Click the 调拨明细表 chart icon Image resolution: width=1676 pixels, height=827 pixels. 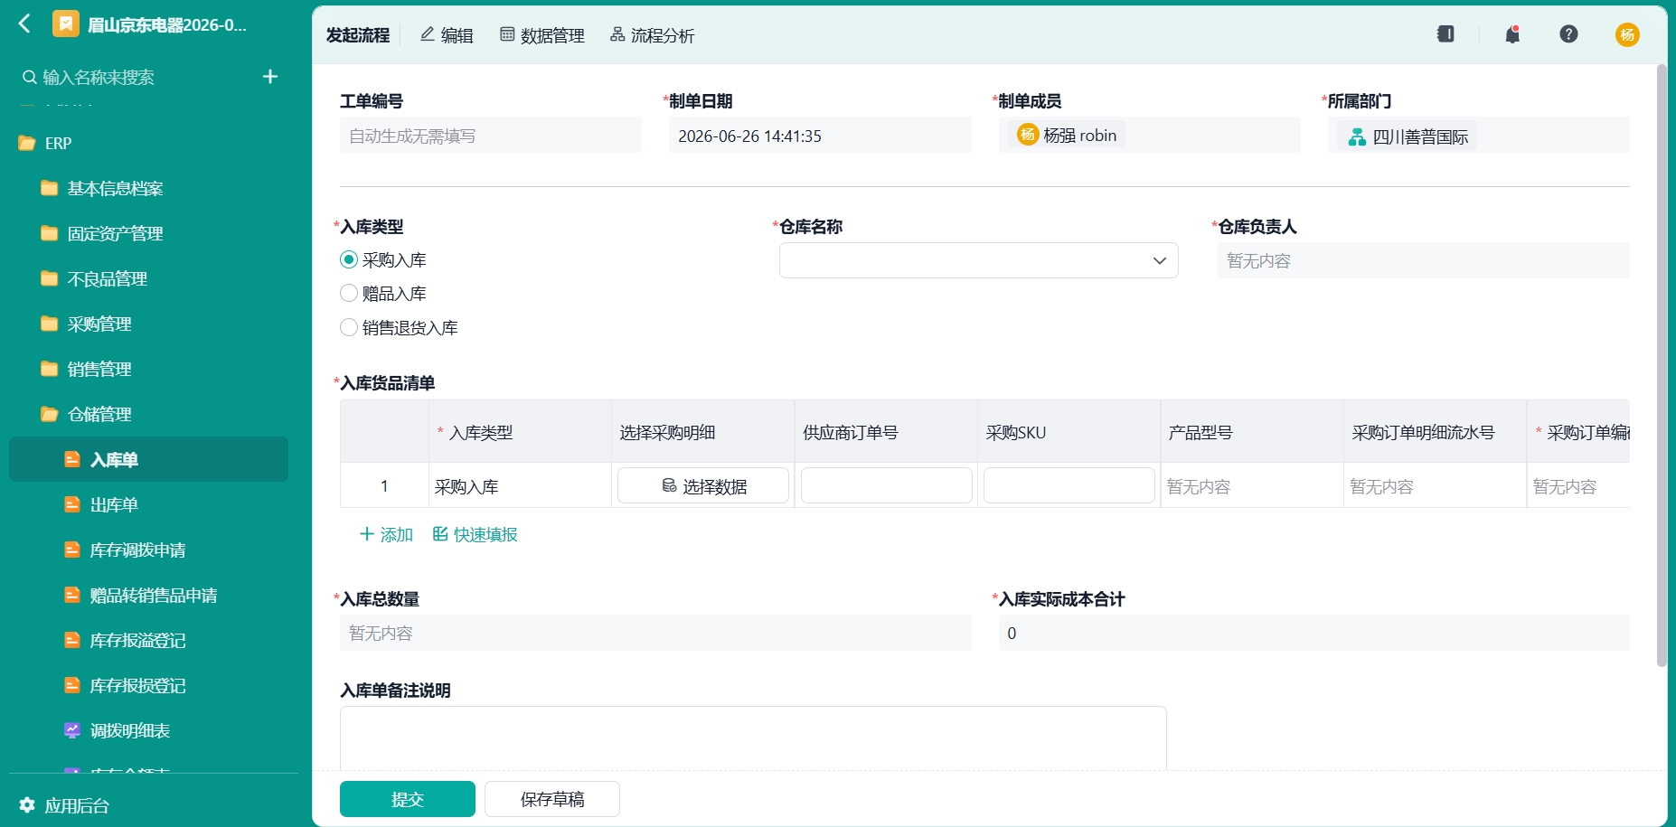72,730
